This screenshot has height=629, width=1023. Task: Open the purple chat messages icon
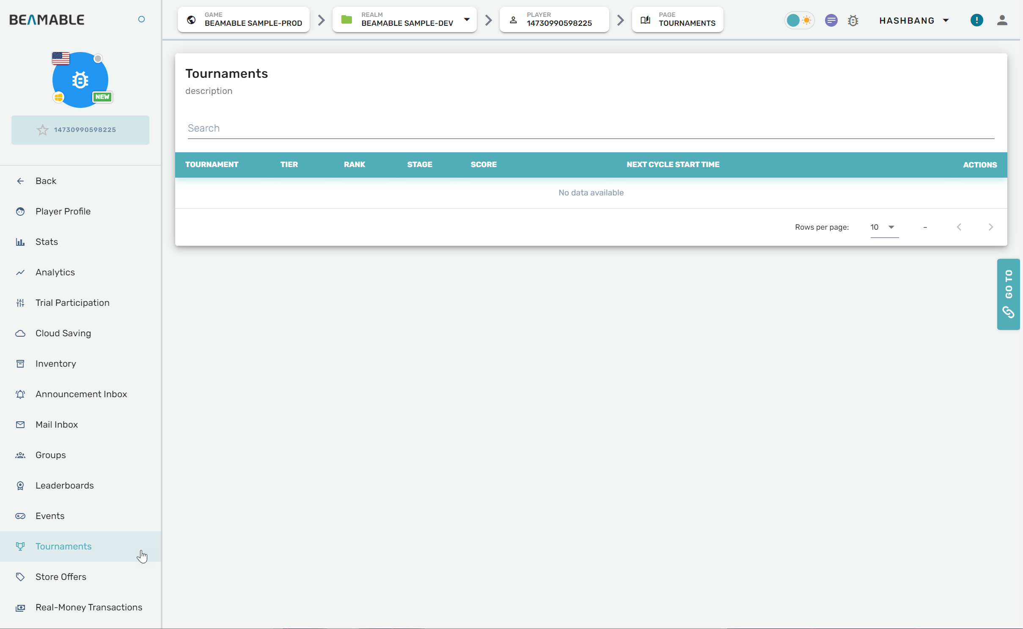831,20
